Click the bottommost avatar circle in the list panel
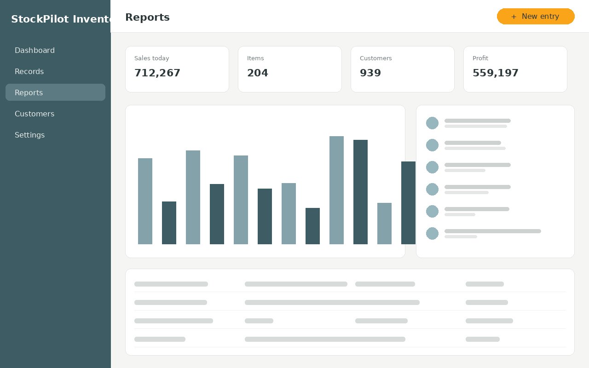 pos(432,233)
